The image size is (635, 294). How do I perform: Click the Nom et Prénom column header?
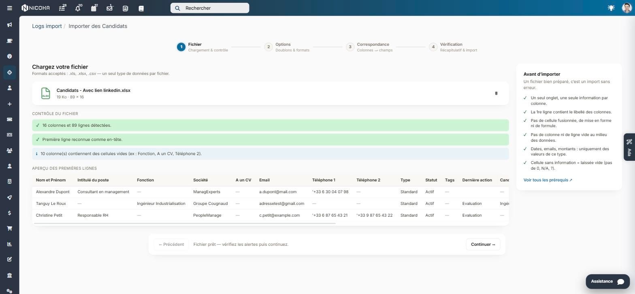tap(51, 180)
